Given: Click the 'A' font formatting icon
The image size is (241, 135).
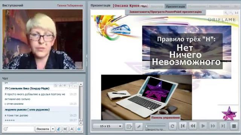Looking at the screenshot, I should click(x=72, y=129).
